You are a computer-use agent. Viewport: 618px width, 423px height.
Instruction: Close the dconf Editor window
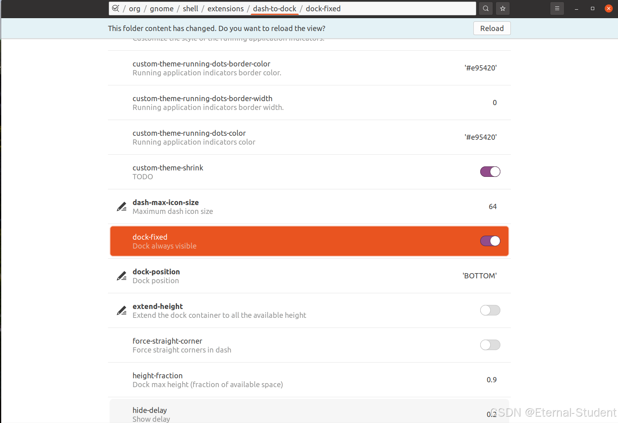[609, 8]
